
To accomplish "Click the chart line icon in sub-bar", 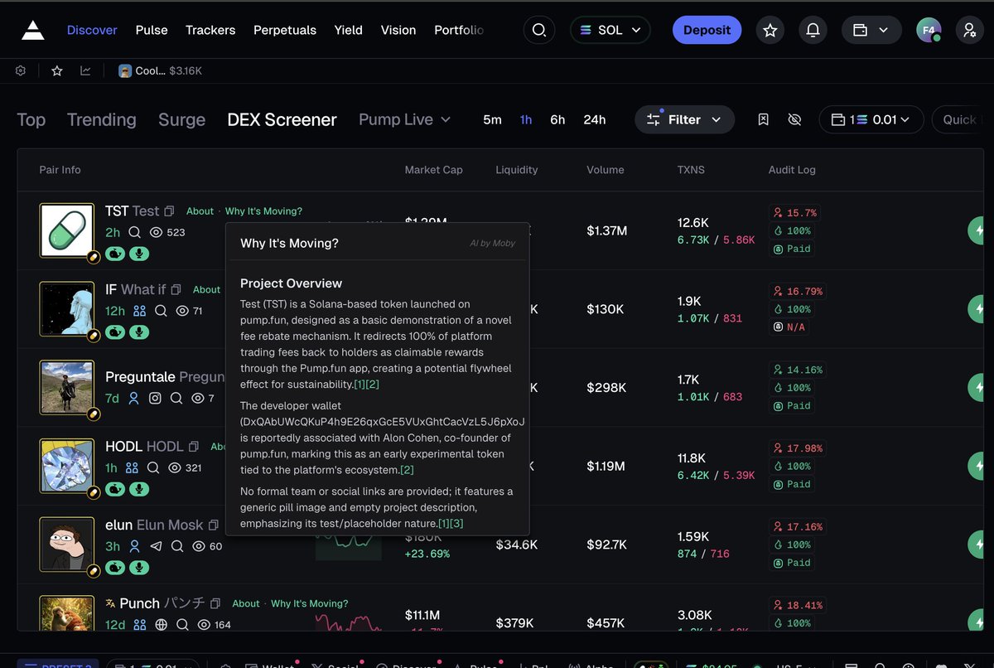I will [x=85, y=71].
